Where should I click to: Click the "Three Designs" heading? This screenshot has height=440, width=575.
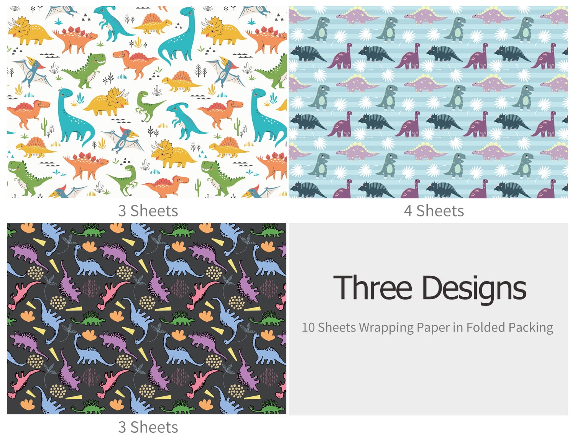click(x=430, y=288)
